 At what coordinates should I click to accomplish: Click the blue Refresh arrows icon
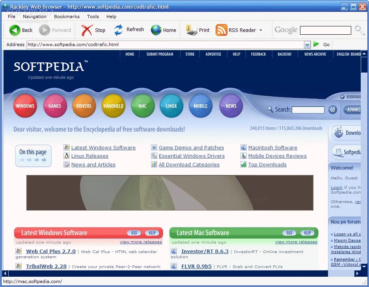coord(118,30)
